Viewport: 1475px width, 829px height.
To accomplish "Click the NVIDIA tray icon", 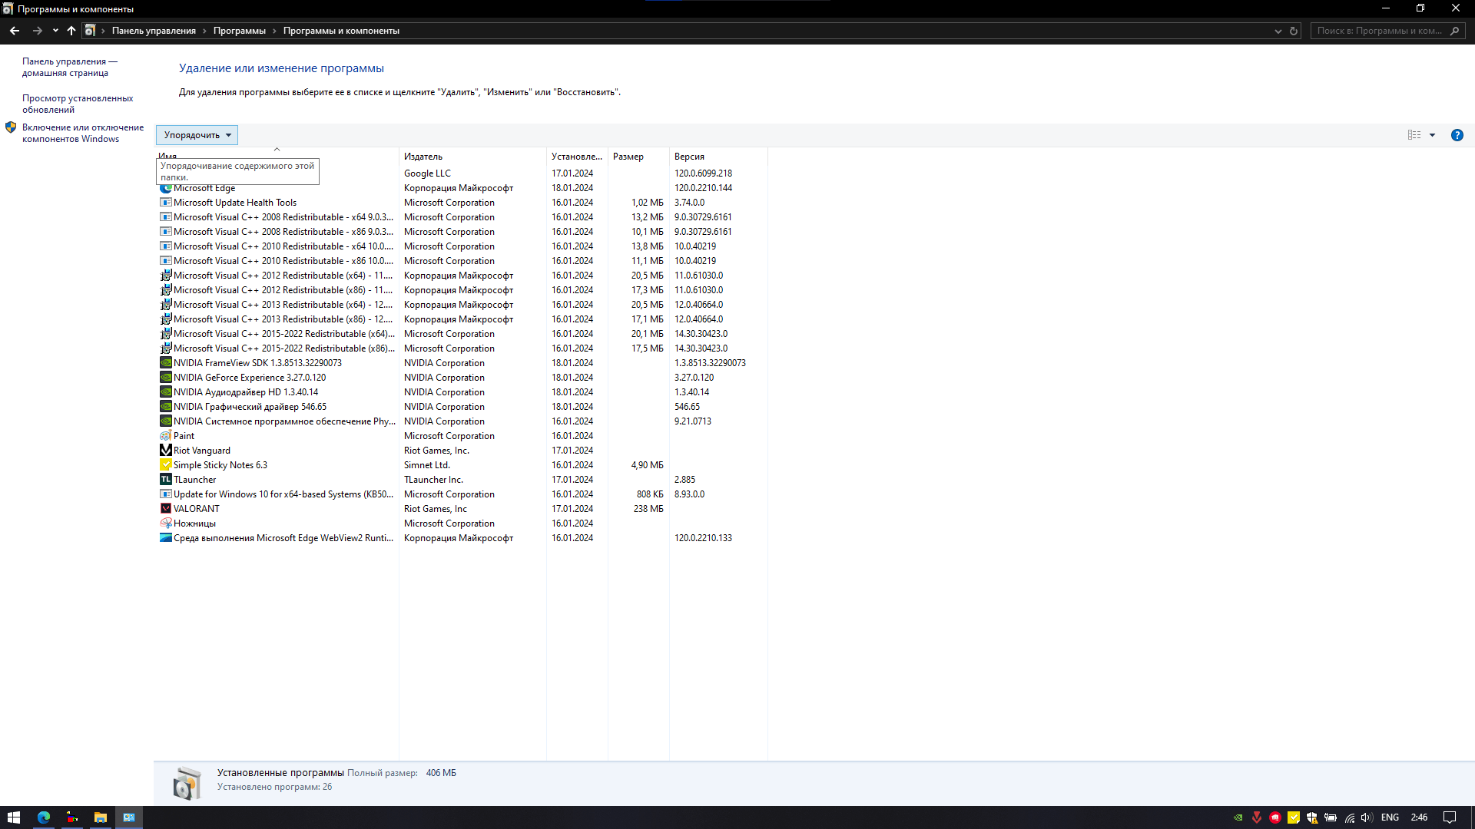I will tap(1238, 817).
